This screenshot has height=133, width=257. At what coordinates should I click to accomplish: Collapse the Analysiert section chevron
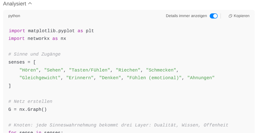coord(30,4)
